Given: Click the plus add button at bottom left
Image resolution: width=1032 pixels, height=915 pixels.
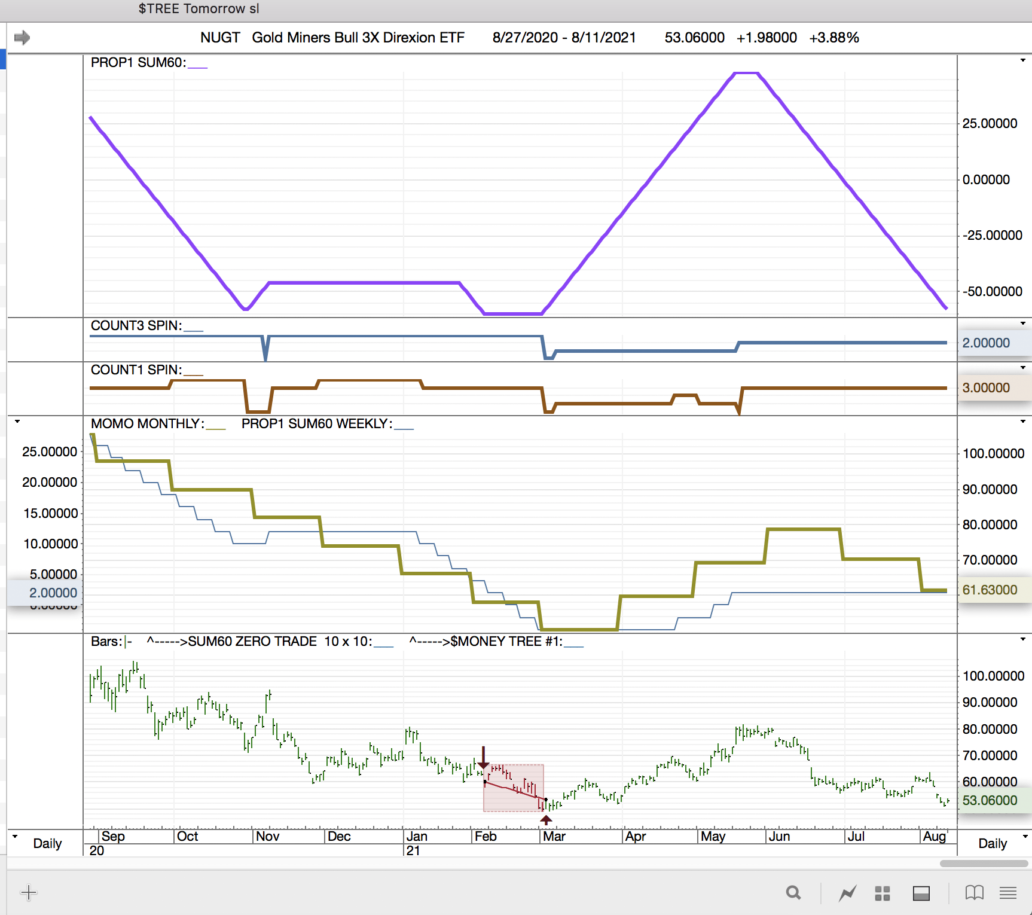Looking at the screenshot, I should click(28, 893).
